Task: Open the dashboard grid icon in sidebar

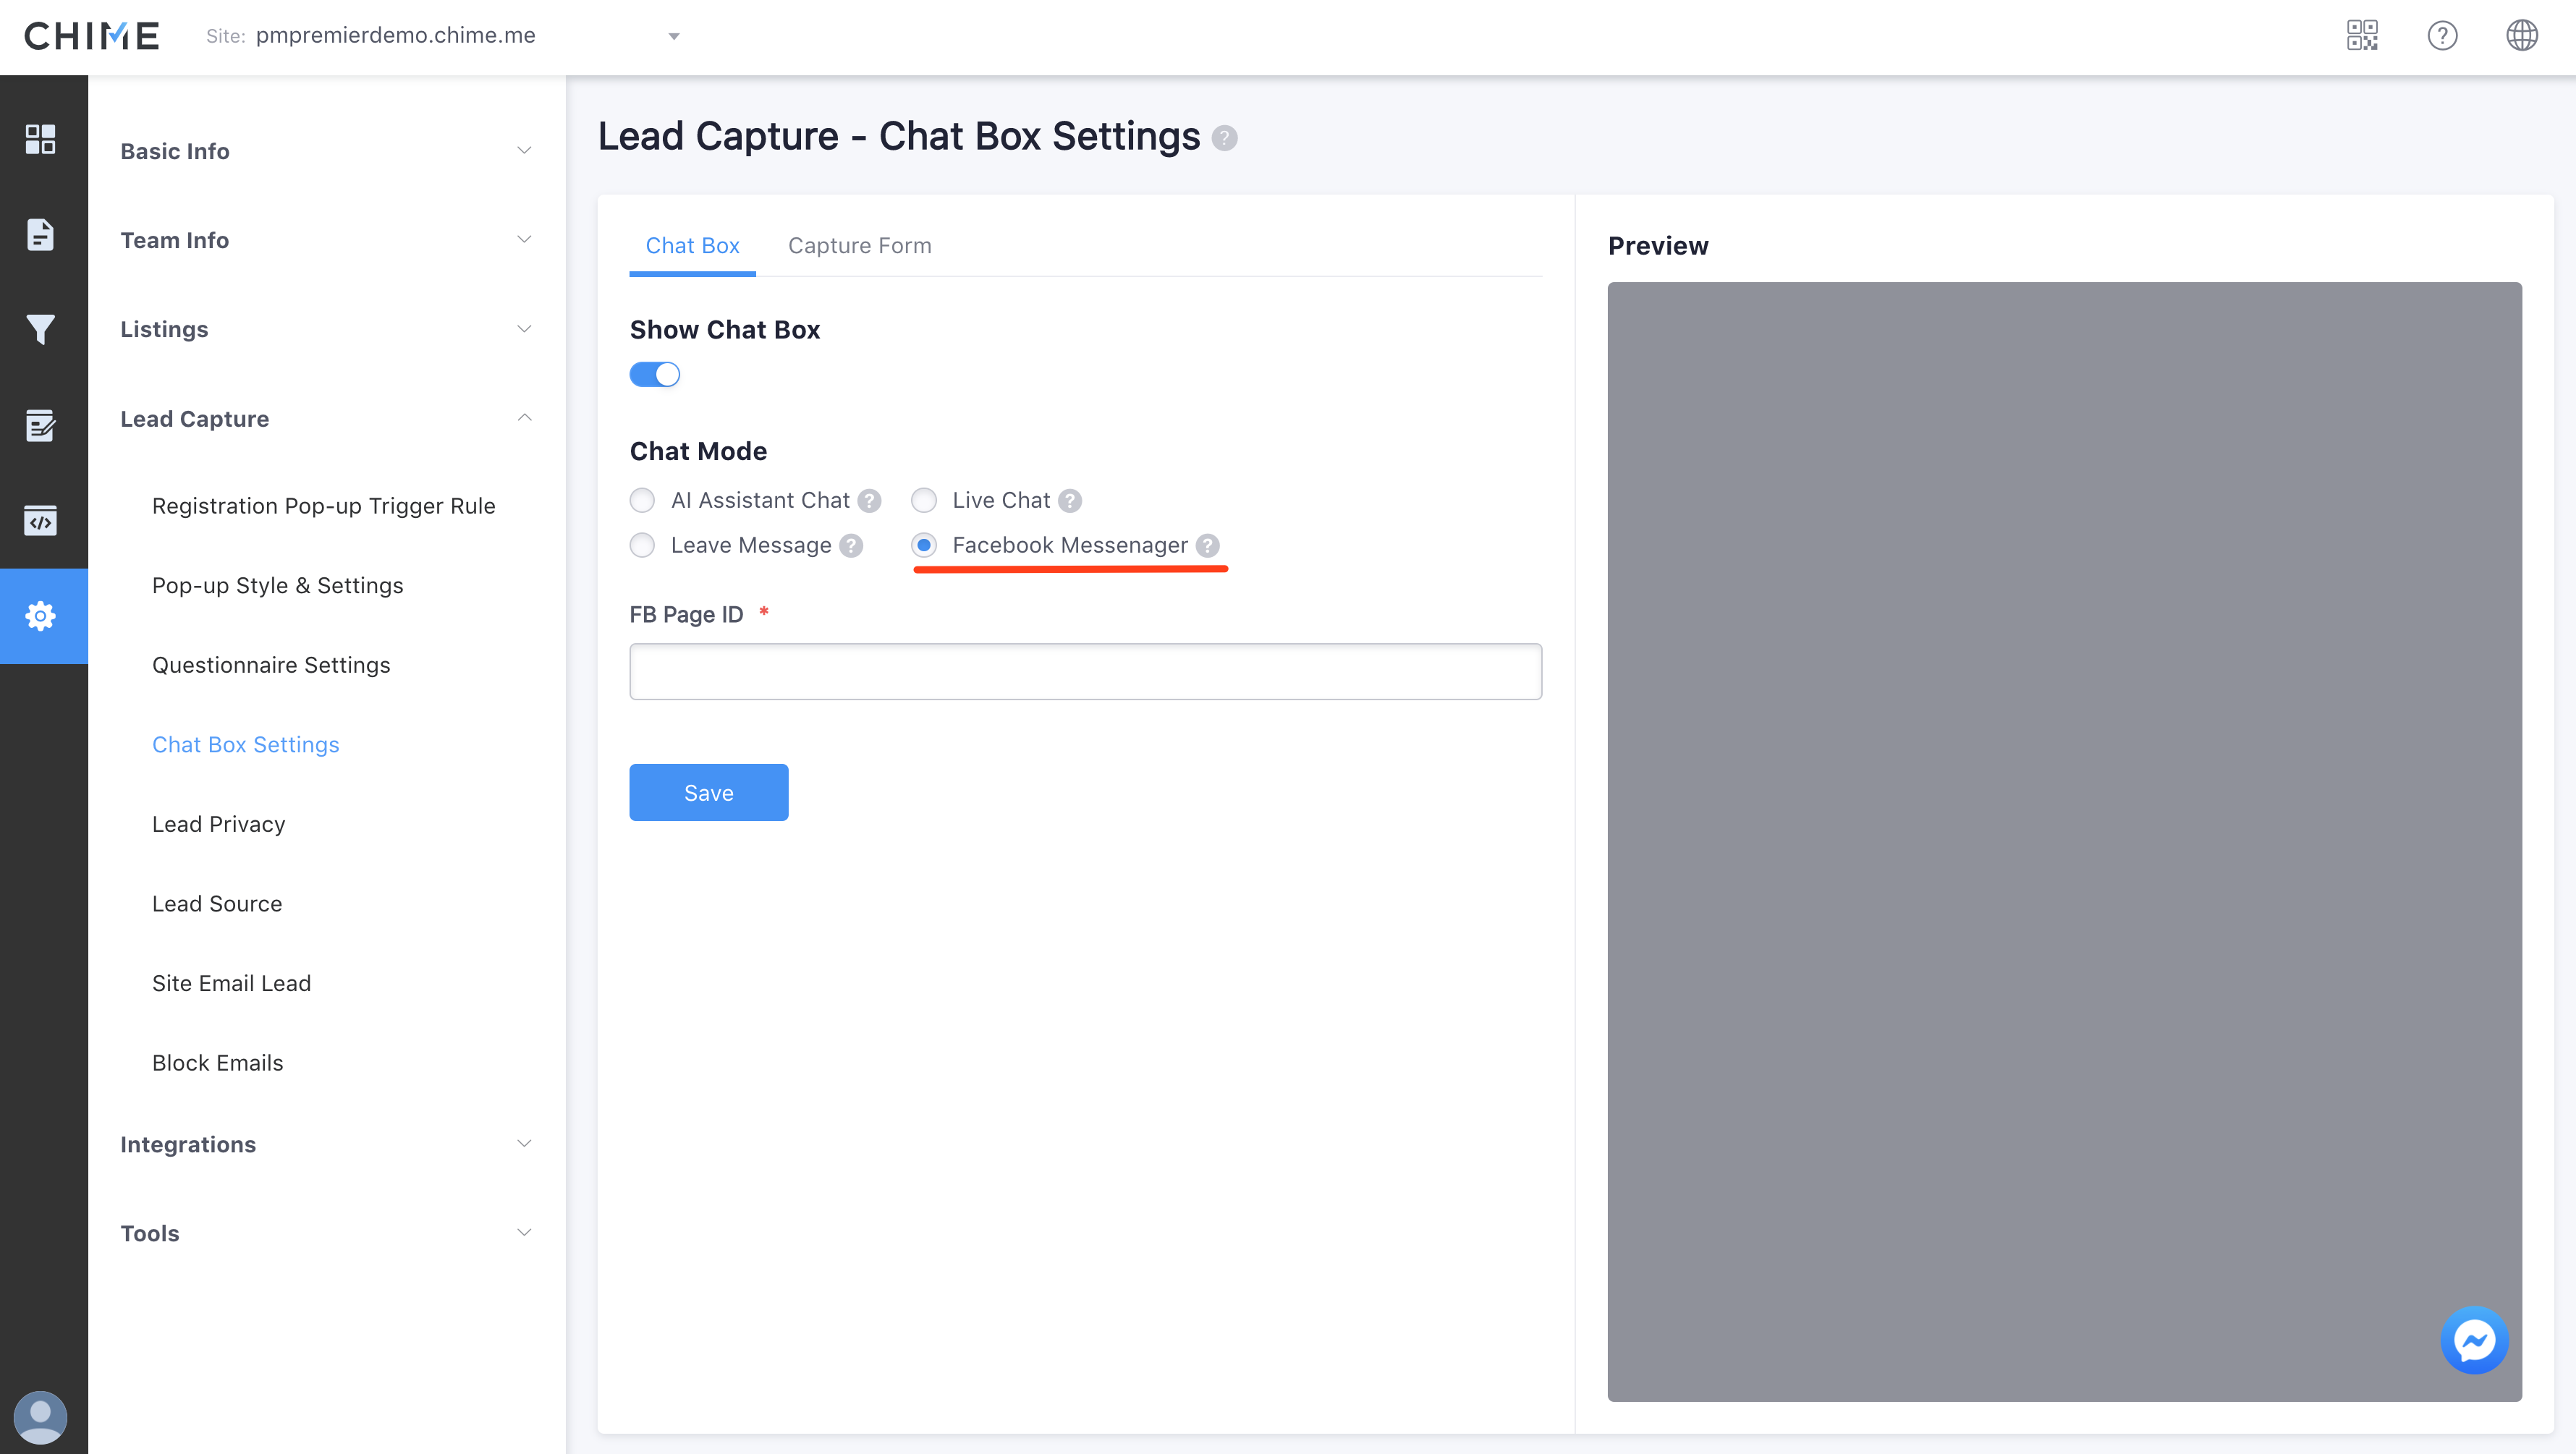Action: click(40, 139)
